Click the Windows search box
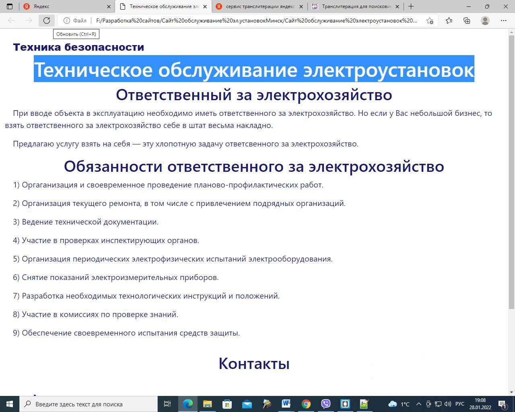Image resolution: width=515 pixels, height=412 pixels. pyautogui.click(x=89, y=404)
